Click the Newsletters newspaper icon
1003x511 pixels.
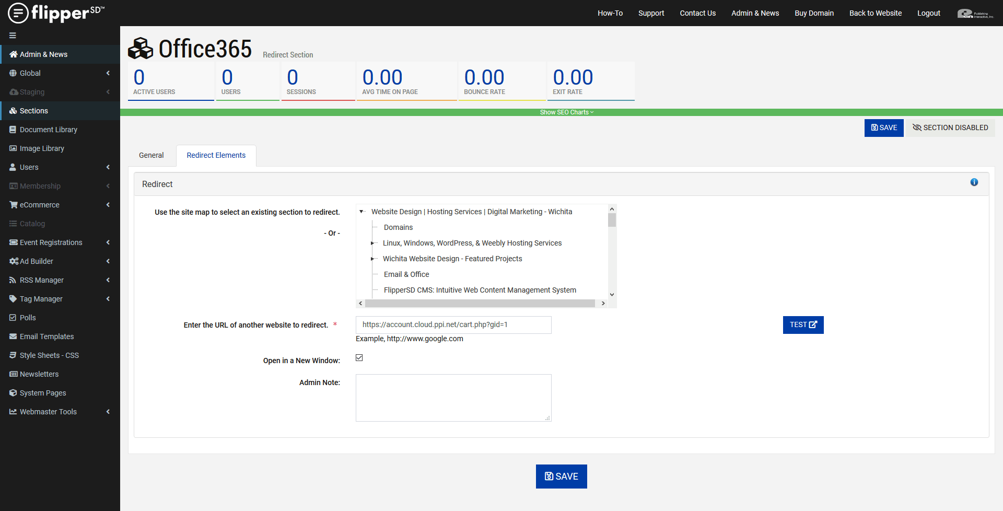(14, 374)
